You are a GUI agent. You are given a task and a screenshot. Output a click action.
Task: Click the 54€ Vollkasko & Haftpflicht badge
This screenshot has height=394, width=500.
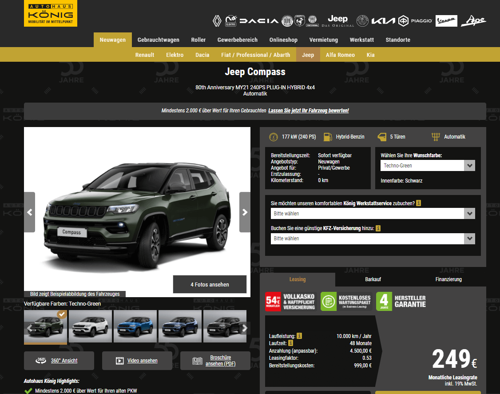tap(291, 302)
